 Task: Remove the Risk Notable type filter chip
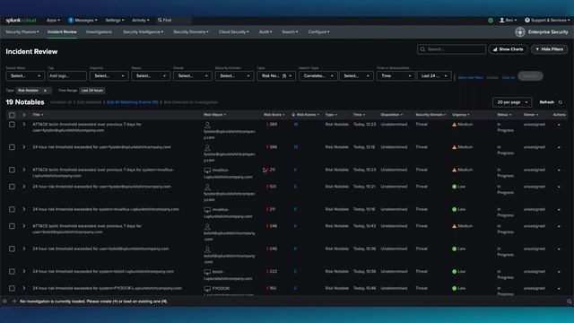tap(45, 91)
